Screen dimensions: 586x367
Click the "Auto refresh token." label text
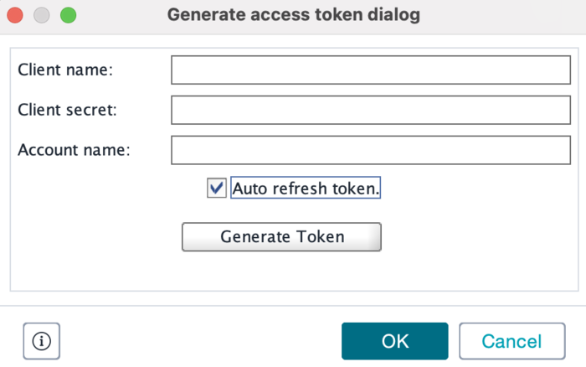pos(306,189)
